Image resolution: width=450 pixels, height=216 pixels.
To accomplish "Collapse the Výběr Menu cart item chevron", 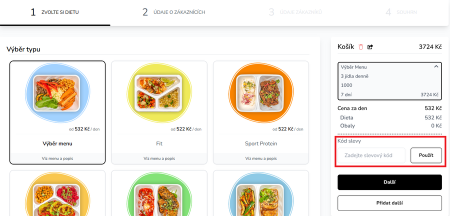I will [435, 66].
